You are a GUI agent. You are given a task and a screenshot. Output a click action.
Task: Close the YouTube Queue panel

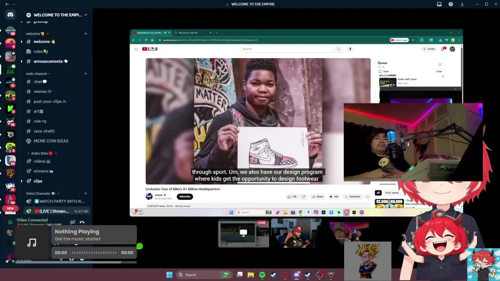pyautogui.click(x=440, y=64)
